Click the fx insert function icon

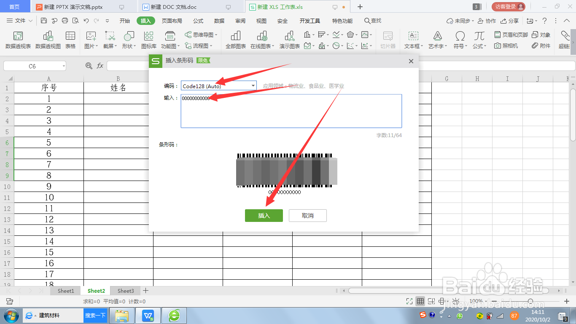pyautogui.click(x=100, y=66)
